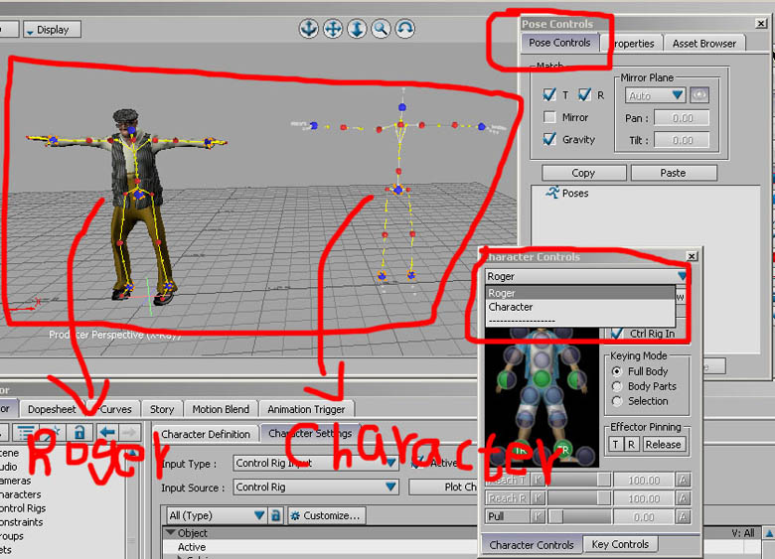The image size is (775, 559).
Task: Collapse the Object property group
Action: (171, 533)
